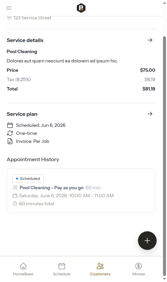This screenshot has width=167, height=282.
Task: Open the hamburger menu icon
Action: pos(9,8)
